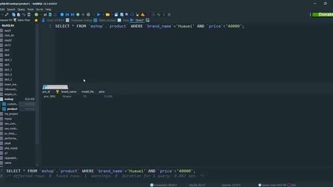Select the product table in tree
The height and width of the screenshot is (187, 333).
coord(12,109)
